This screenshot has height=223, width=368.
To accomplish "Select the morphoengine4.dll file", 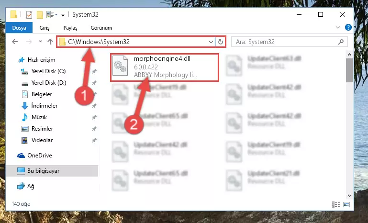I will click(x=165, y=67).
